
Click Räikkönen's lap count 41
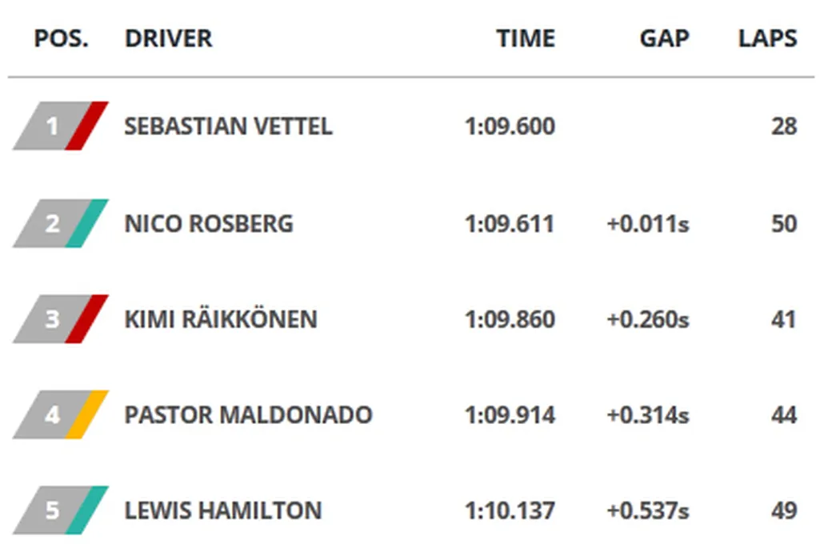[784, 319]
